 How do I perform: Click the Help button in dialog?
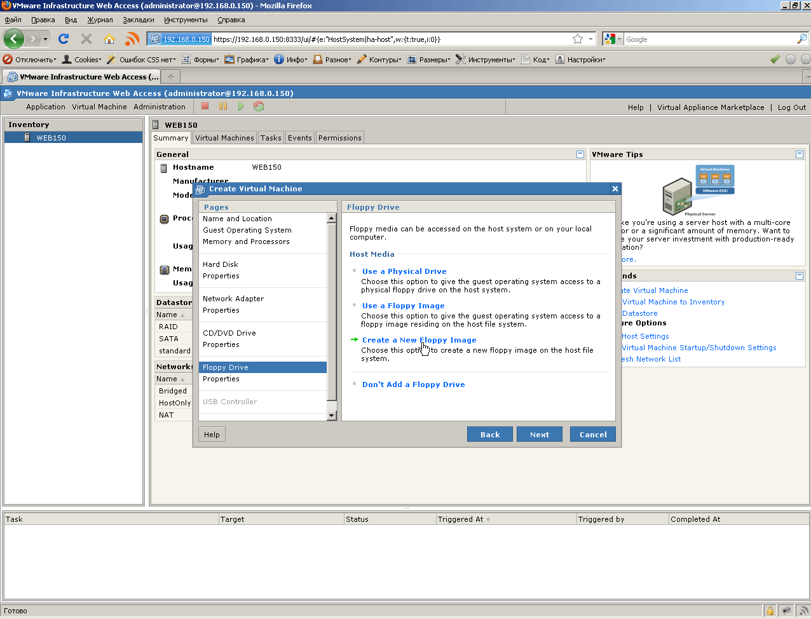click(x=212, y=435)
